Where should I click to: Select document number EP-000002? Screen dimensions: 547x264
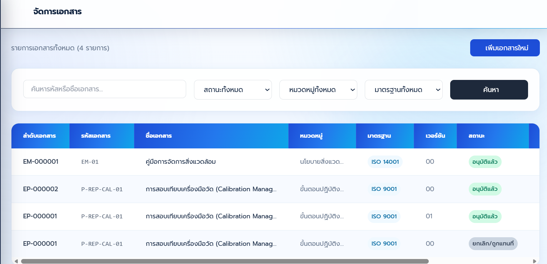41,189
